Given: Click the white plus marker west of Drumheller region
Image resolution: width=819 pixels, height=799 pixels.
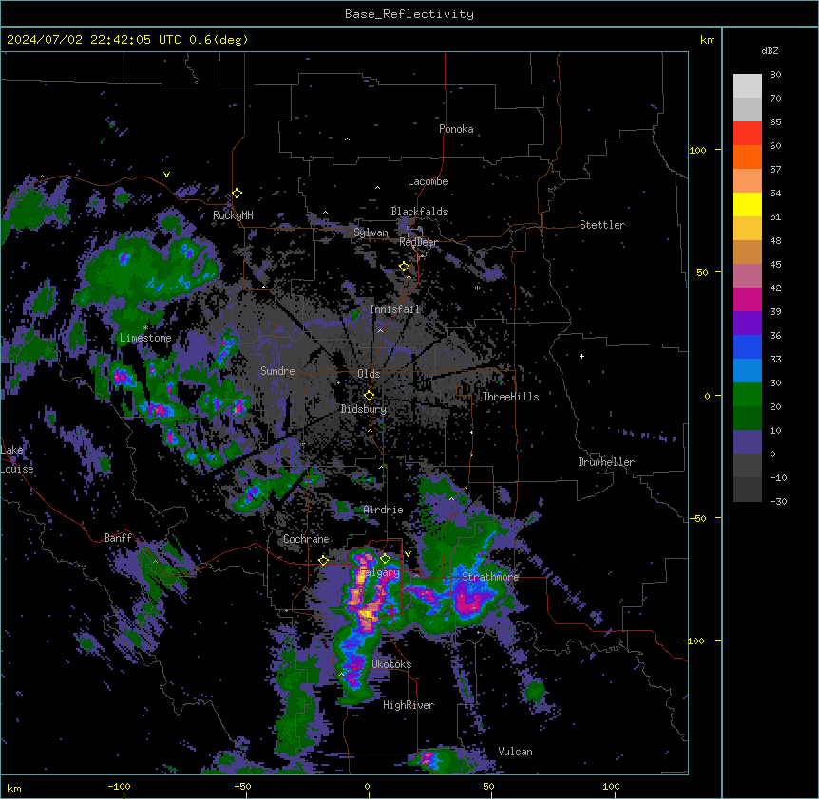Looking at the screenshot, I should tap(581, 356).
